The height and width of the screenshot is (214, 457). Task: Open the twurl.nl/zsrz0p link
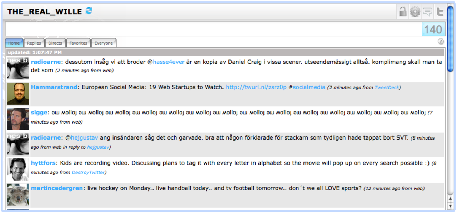(256, 87)
